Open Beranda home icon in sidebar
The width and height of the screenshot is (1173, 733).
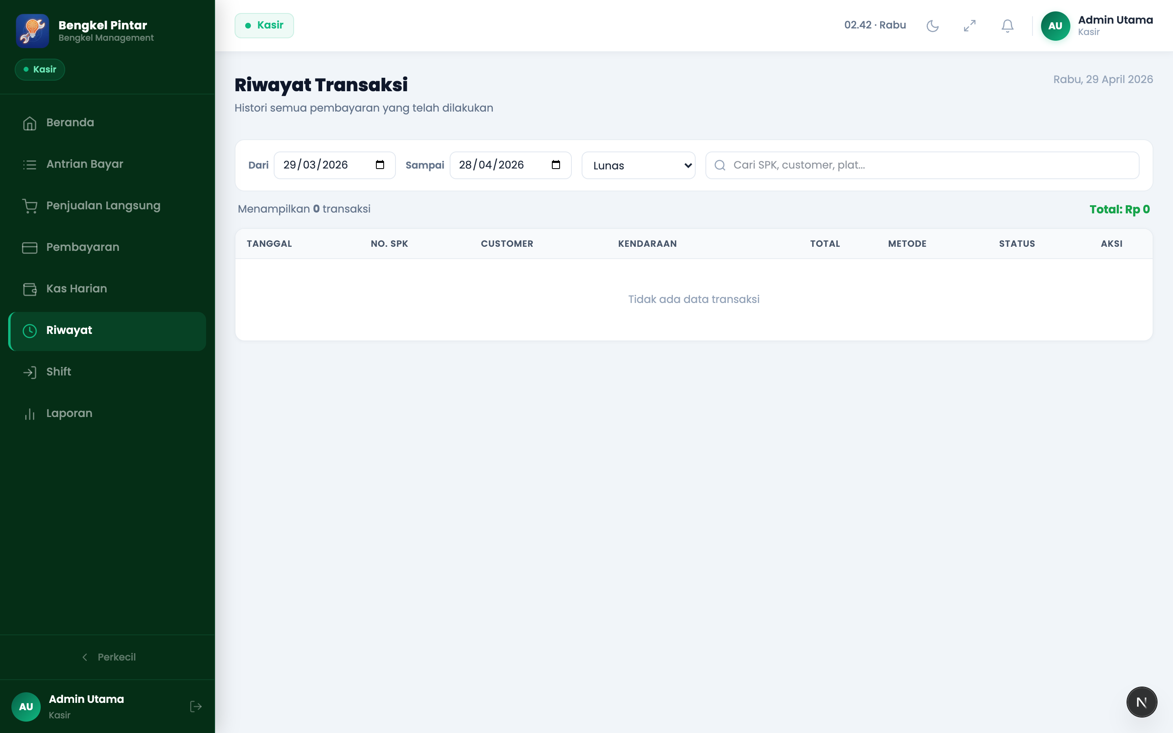click(x=30, y=123)
